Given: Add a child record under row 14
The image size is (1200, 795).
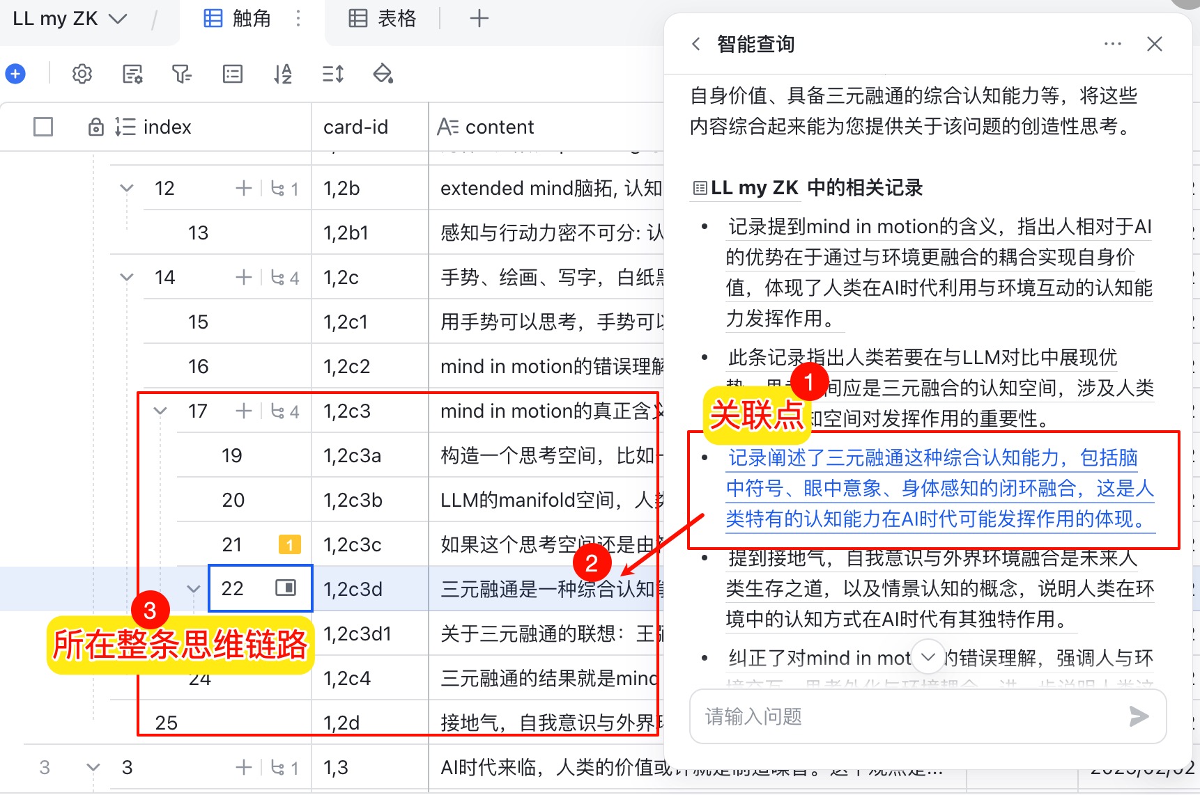Looking at the screenshot, I should coord(244,277).
